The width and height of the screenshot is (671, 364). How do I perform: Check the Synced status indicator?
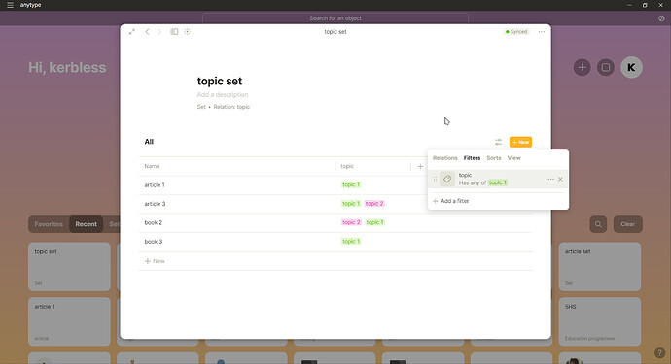point(516,32)
